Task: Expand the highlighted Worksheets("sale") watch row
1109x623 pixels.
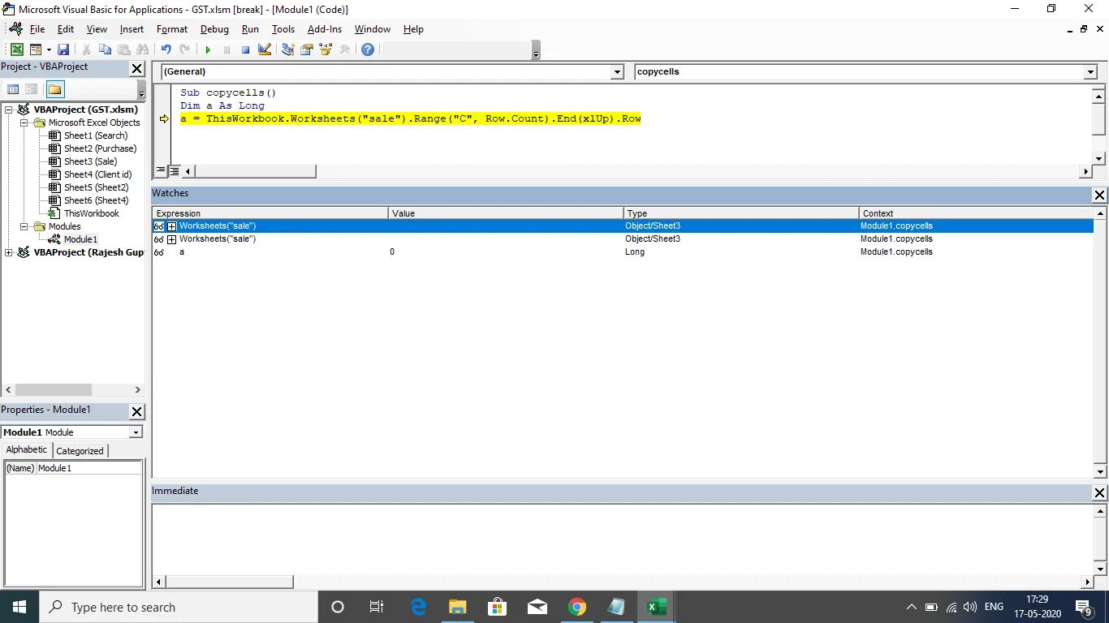Action: (171, 226)
